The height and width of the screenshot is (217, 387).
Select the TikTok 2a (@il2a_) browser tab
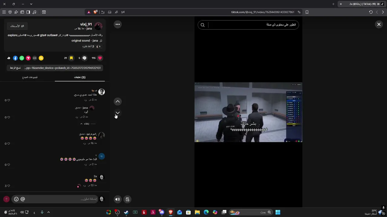point(361,4)
